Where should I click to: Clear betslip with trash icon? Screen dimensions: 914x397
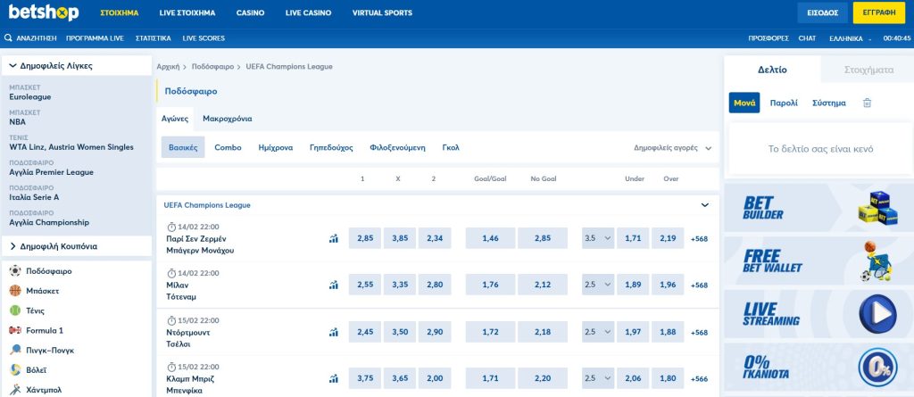(867, 103)
